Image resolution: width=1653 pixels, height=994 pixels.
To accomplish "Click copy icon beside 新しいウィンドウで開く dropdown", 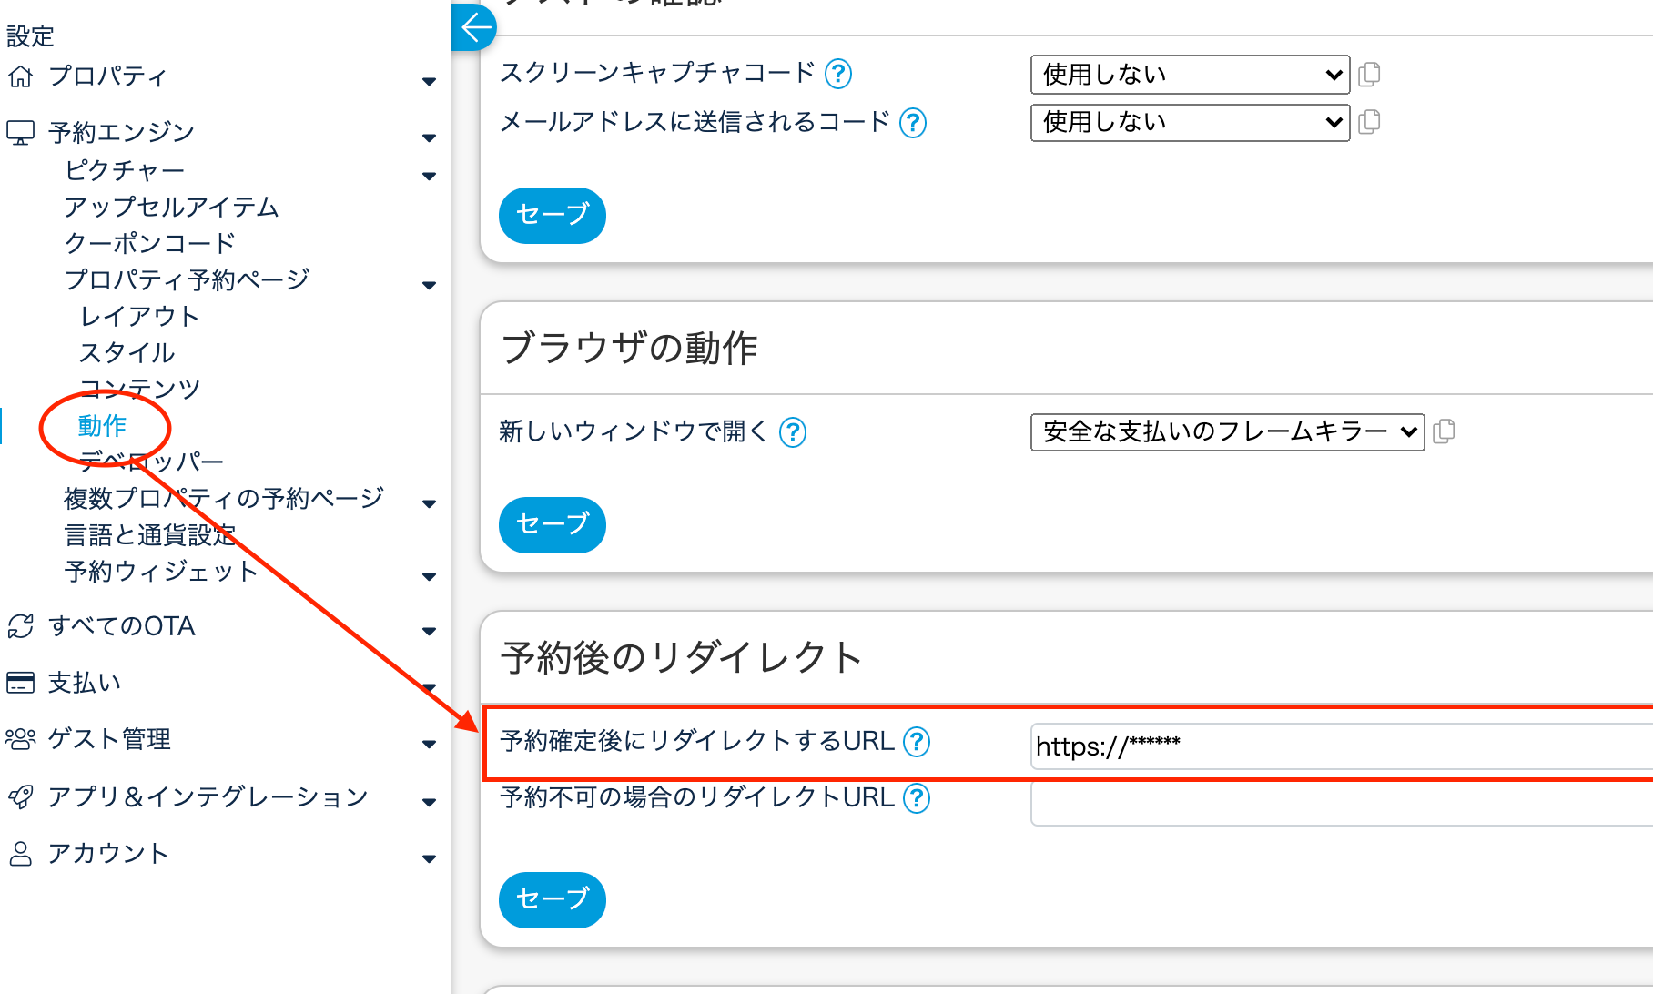I will 1443,431.
